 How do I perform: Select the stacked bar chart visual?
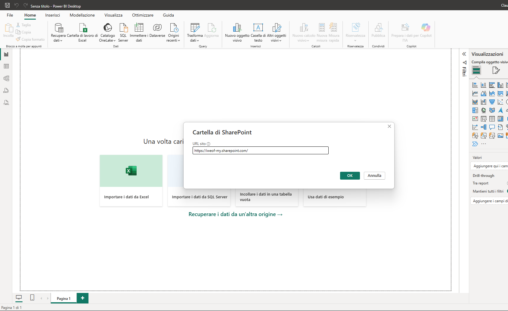(475, 85)
